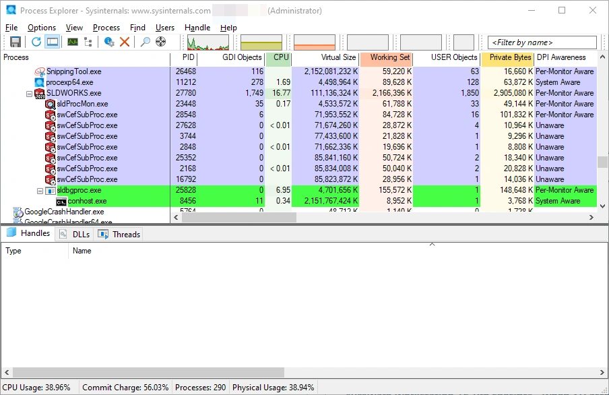The height and width of the screenshot is (395, 609).
Task: Open the Users menu
Action: pos(165,28)
